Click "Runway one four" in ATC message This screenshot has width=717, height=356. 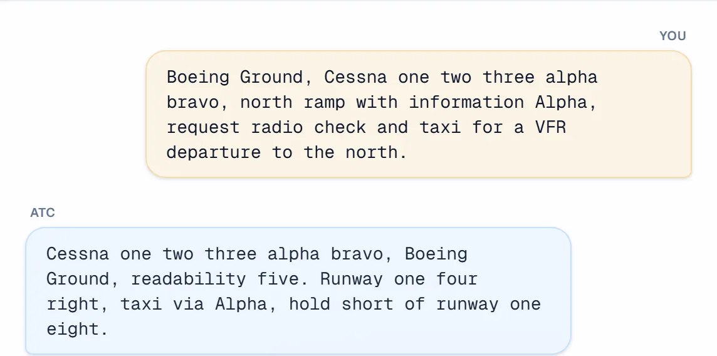pyautogui.click(x=399, y=279)
